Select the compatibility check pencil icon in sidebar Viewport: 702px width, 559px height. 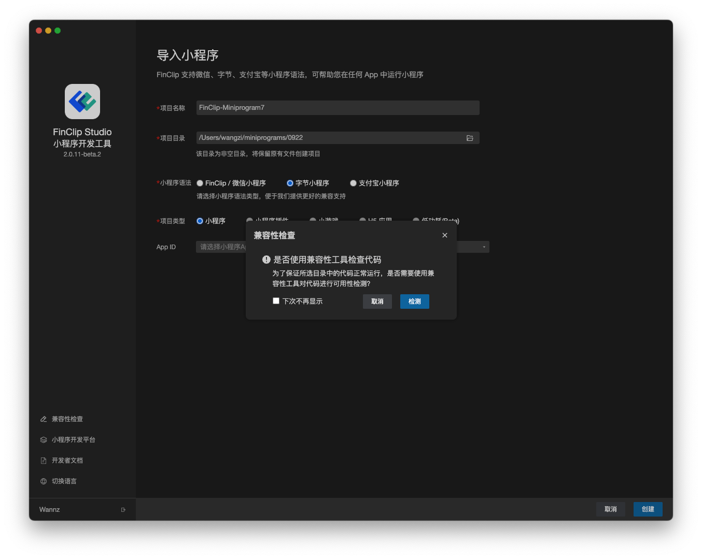point(44,419)
